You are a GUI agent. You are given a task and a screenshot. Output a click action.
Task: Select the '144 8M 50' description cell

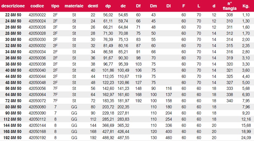pos(12,126)
